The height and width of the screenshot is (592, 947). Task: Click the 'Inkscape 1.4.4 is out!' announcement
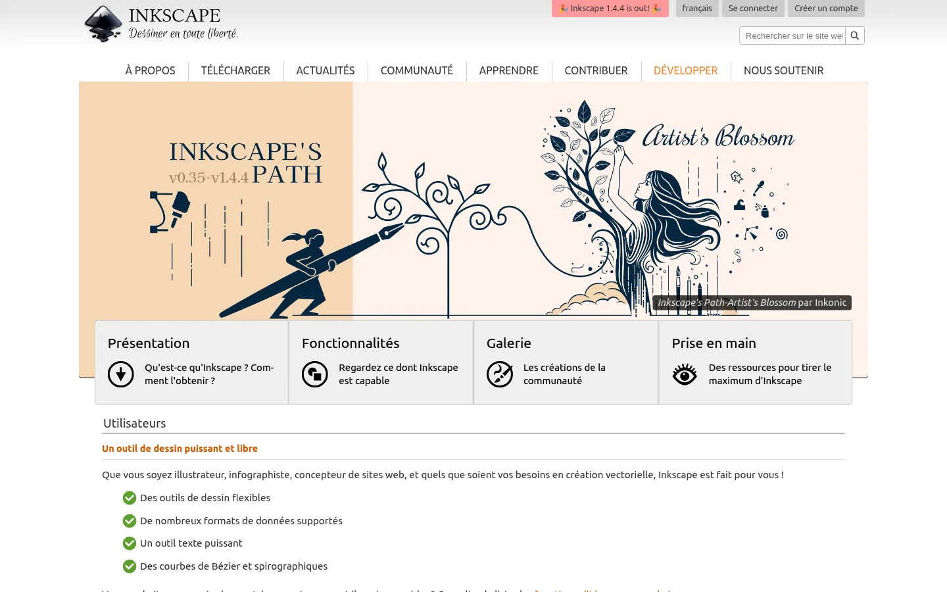click(x=610, y=9)
